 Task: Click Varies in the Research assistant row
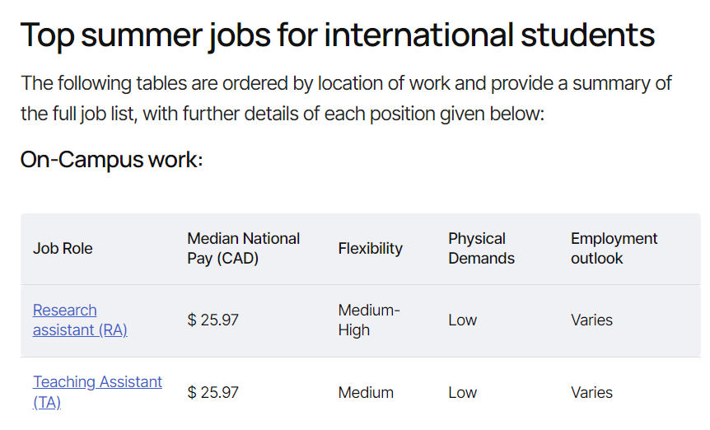coord(591,320)
